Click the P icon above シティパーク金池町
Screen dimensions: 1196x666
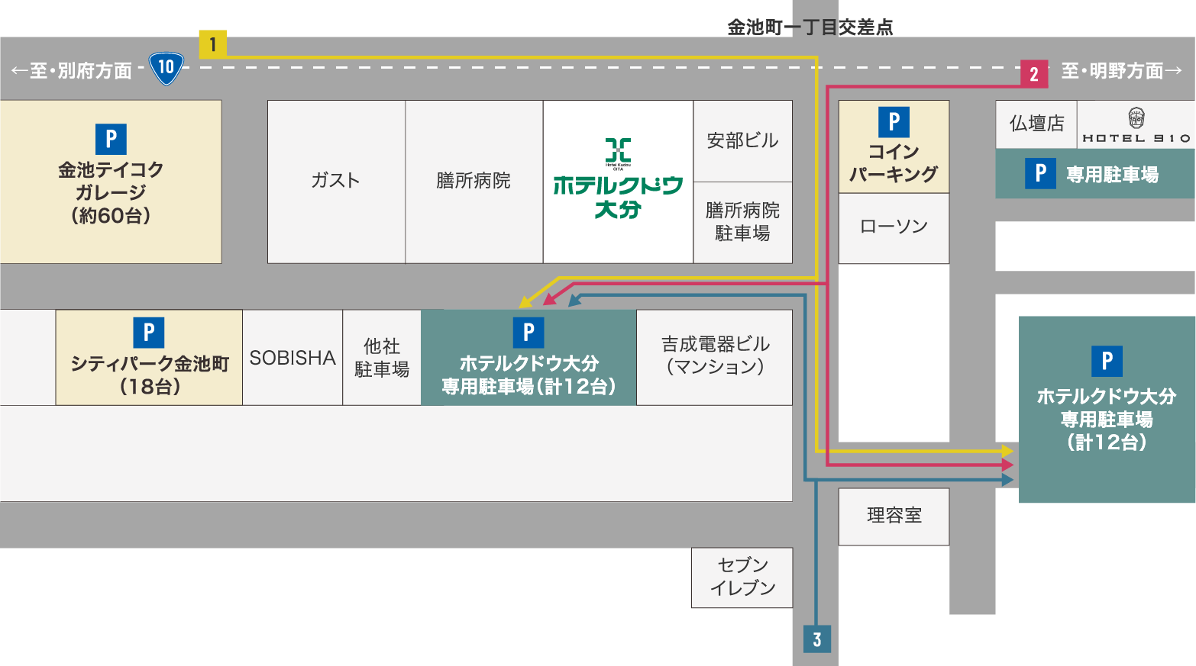[149, 333]
